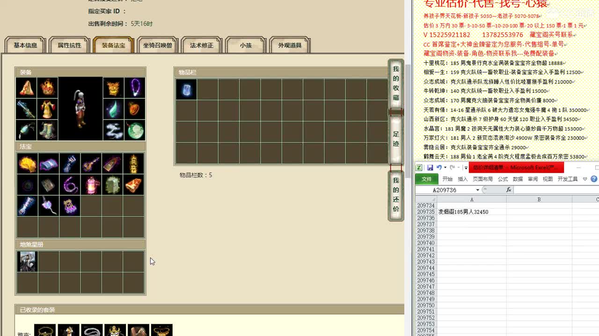Click the Excel undo arrow
Viewport: 599px width, 336px height.
[x=439, y=168]
